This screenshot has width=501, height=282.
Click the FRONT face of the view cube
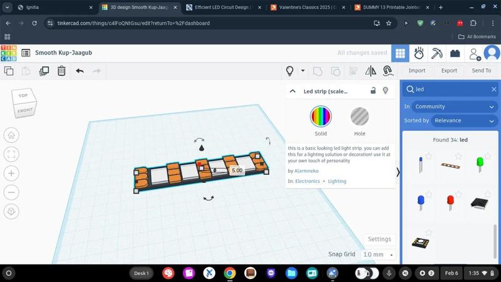point(25,111)
